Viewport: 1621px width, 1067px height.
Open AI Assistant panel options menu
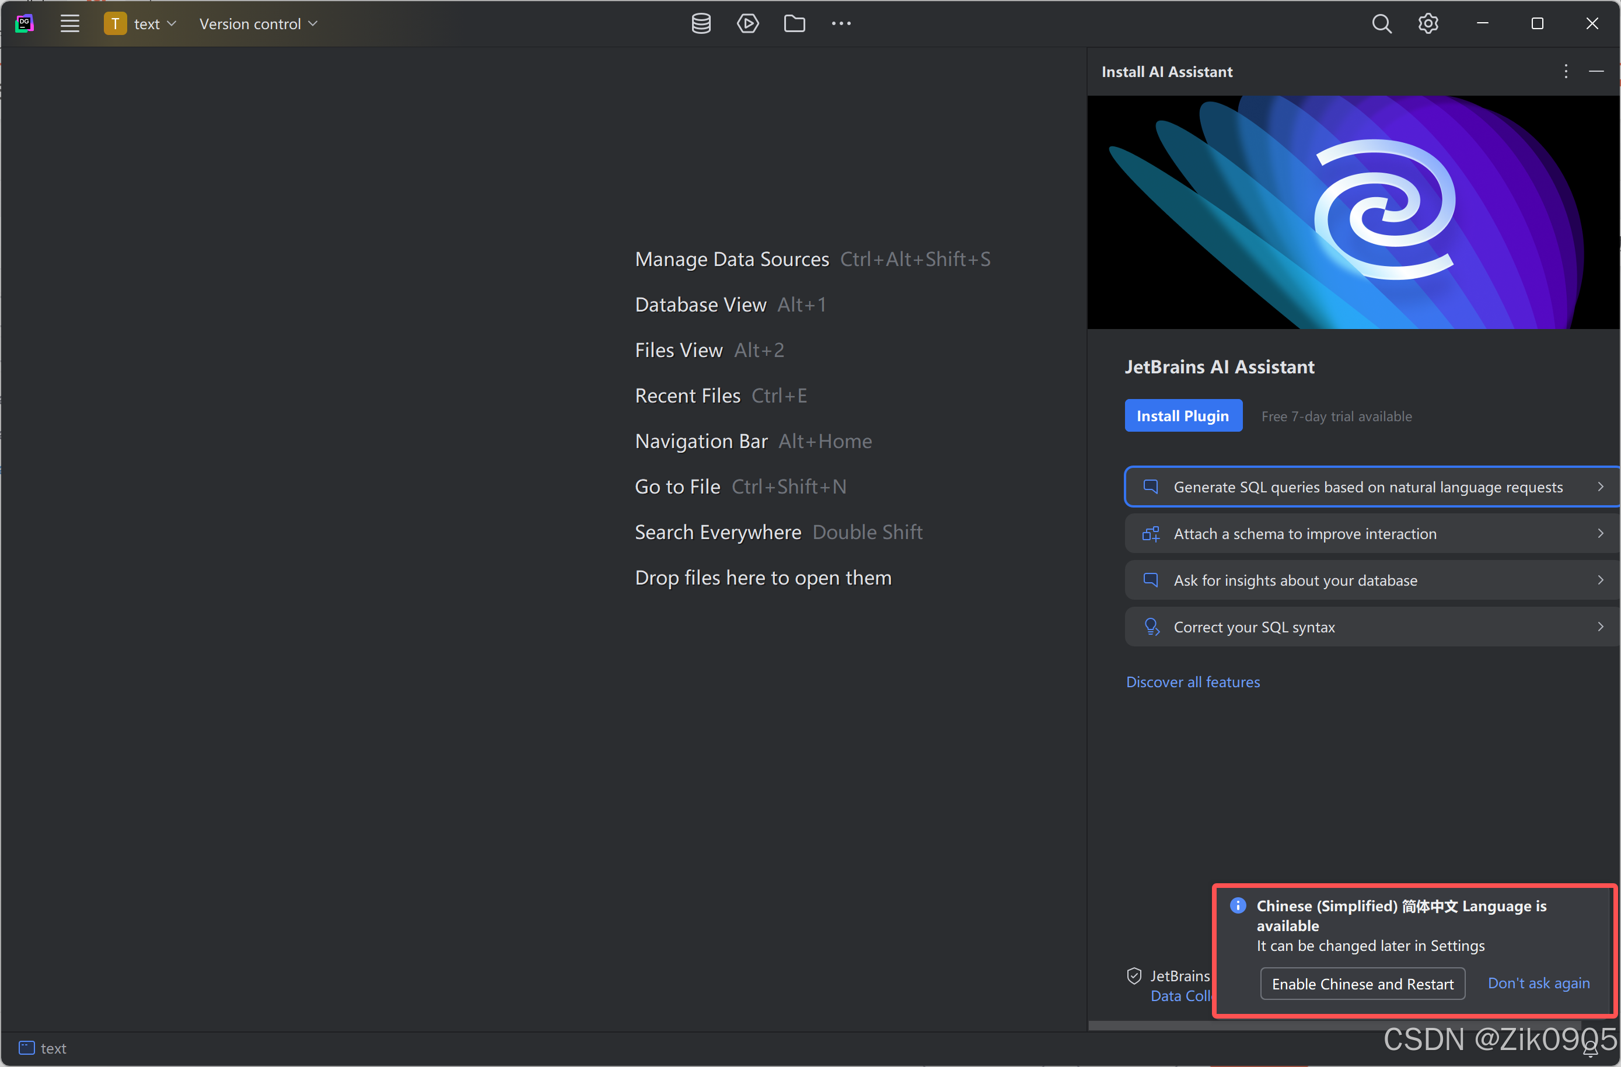[1566, 72]
